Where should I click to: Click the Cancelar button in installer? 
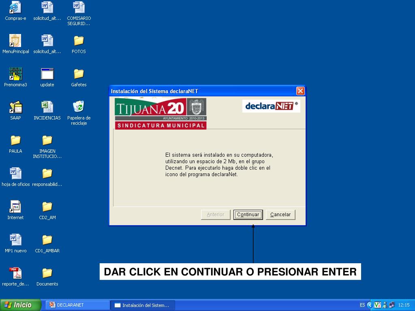pos(280,215)
